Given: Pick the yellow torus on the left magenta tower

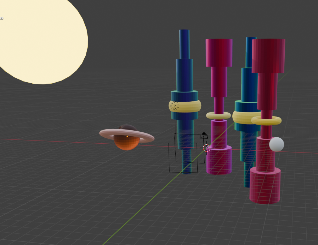Looking at the screenshot, I should point(218,115).
